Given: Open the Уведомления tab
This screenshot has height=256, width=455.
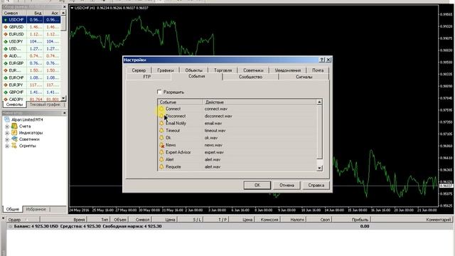Looking at the screenshot, I should 288,70.
